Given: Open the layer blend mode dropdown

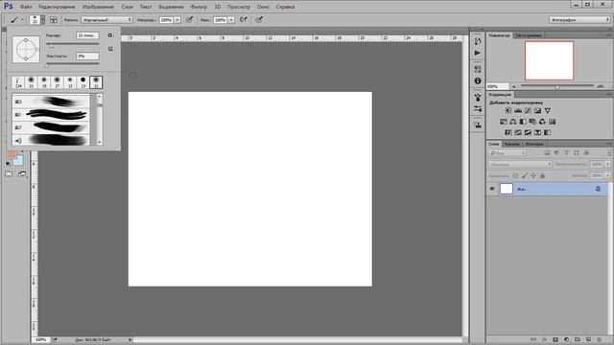Looking at the screenshot, I should point(520,164).
